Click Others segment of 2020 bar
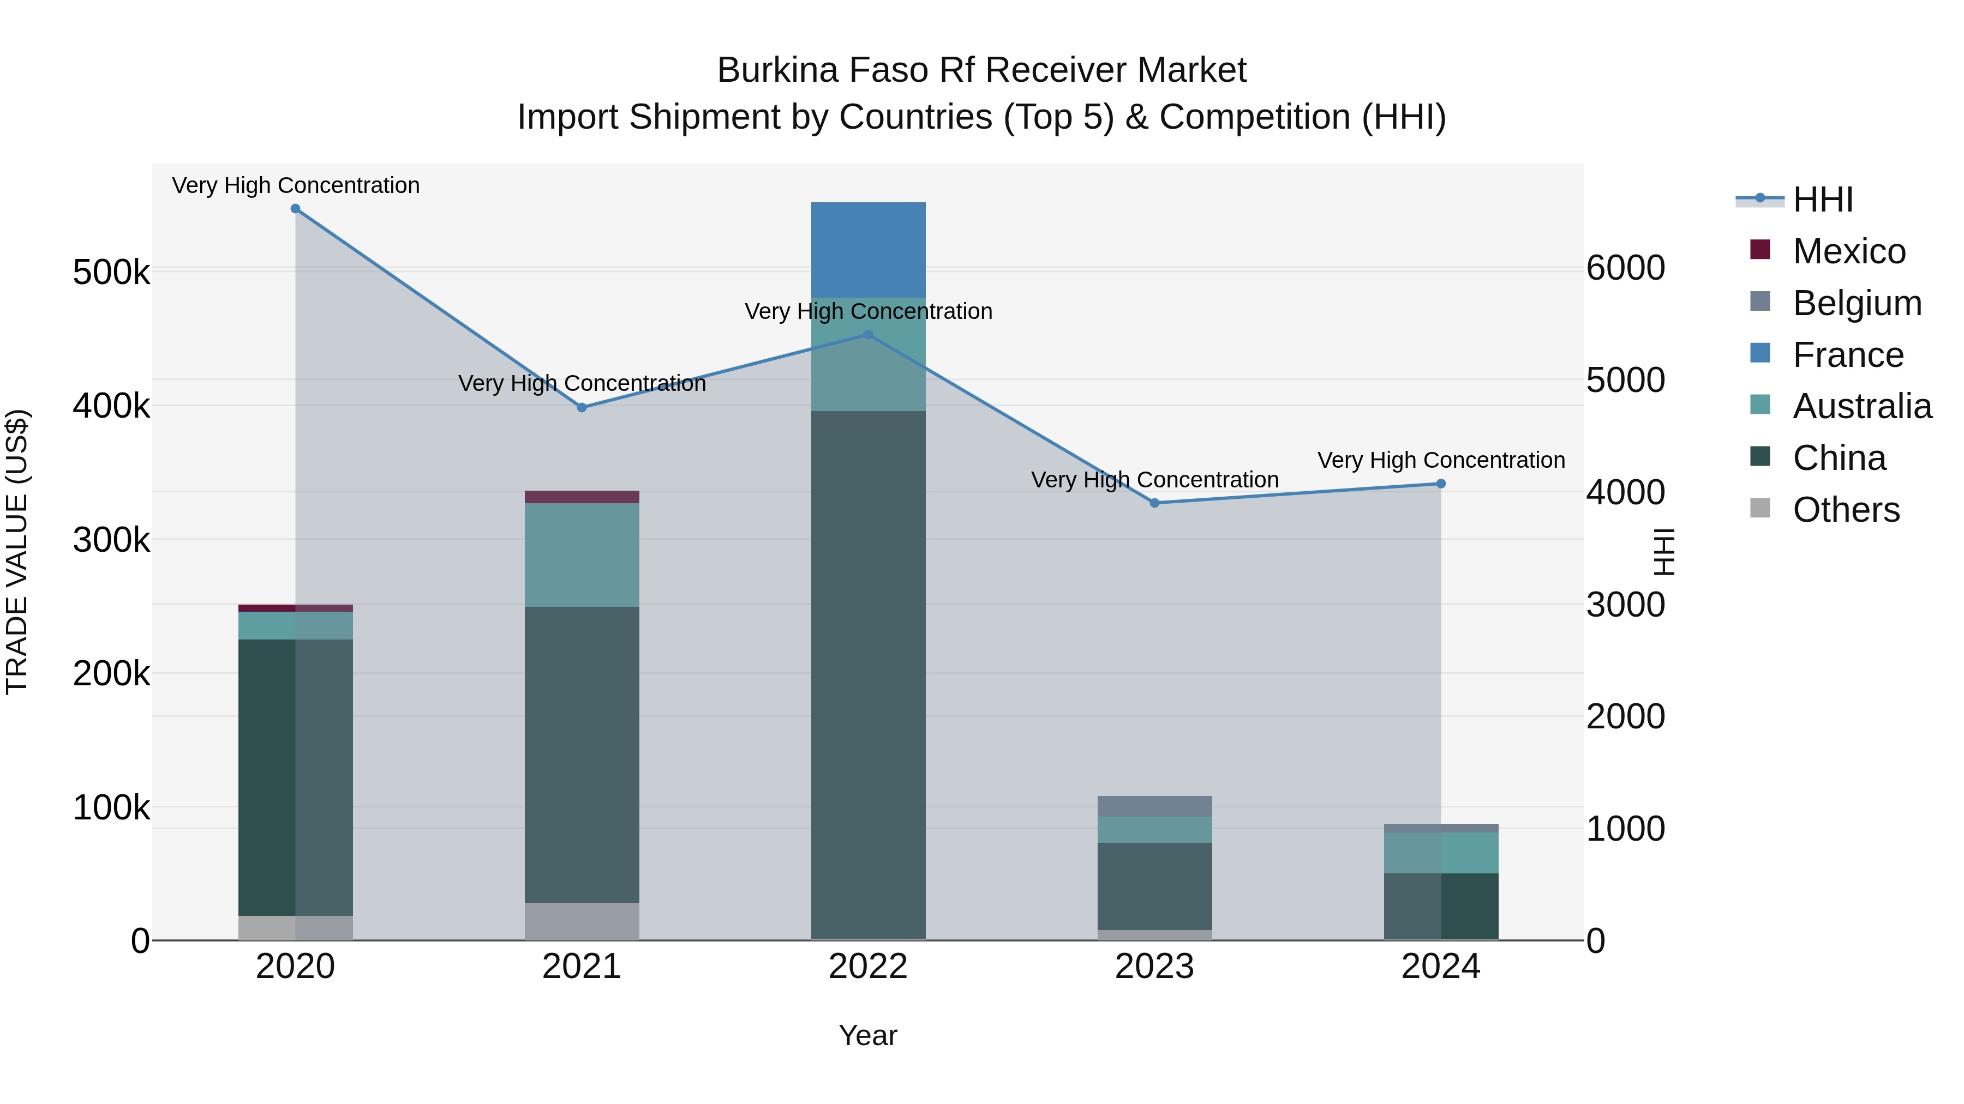The image size is (1964, 1104). (x=296, y=928)
